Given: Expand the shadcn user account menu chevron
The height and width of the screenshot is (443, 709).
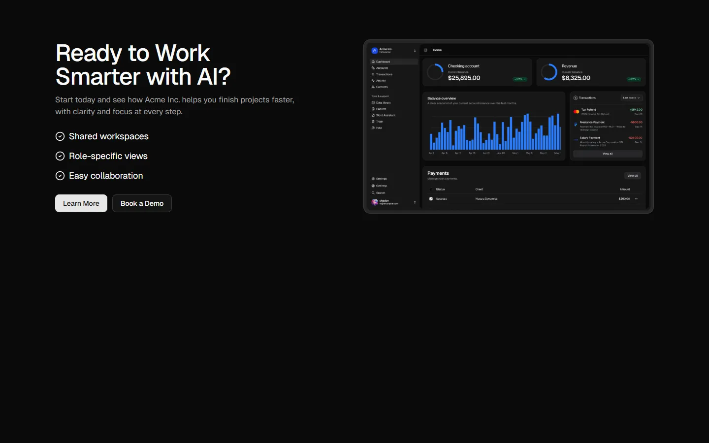Looking at the screenshot, I should point(415,202).
